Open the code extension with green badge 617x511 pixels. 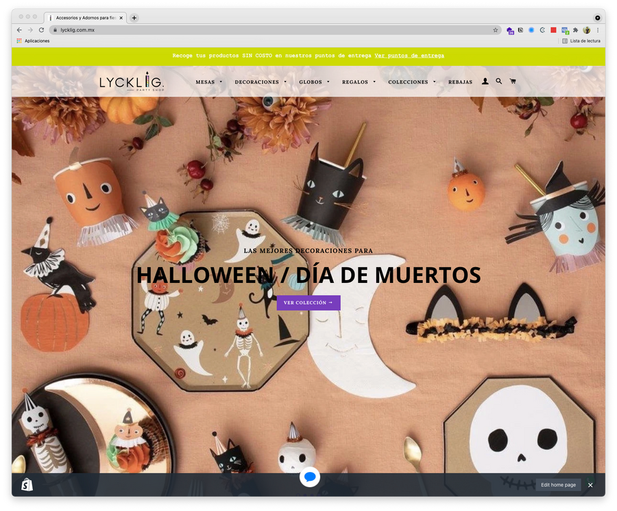point(565,30)
